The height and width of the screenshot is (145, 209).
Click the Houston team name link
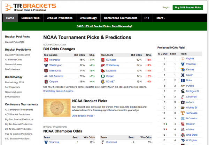coord(191,124)
